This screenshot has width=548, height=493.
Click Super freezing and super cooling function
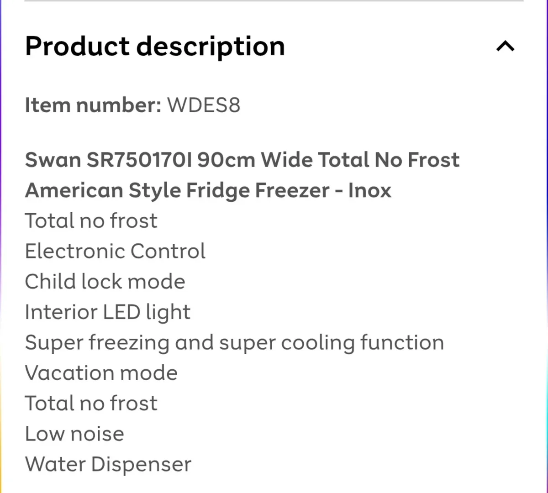234,343
